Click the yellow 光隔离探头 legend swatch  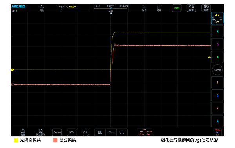tap(16, 140)
